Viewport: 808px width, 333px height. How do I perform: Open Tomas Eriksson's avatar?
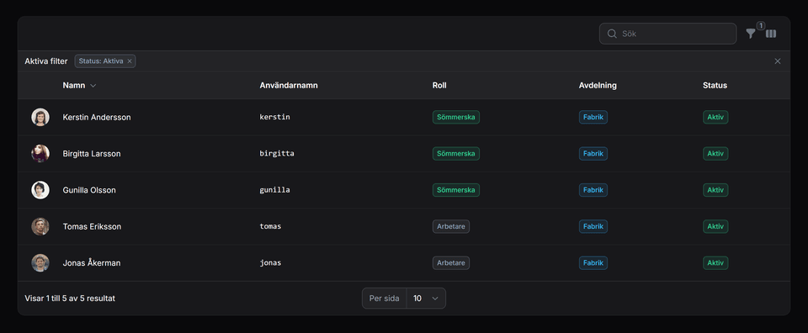(x=40, y=226)
